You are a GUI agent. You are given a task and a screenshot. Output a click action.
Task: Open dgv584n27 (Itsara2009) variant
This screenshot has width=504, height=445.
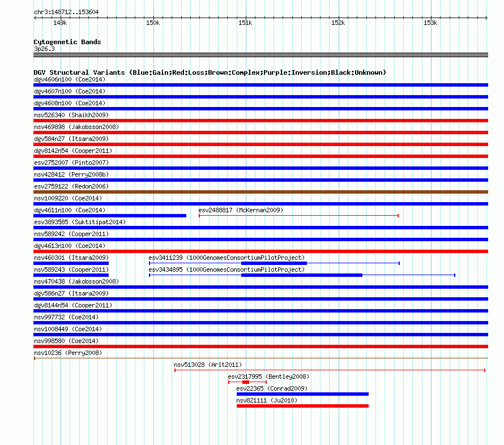pos(71,139)
